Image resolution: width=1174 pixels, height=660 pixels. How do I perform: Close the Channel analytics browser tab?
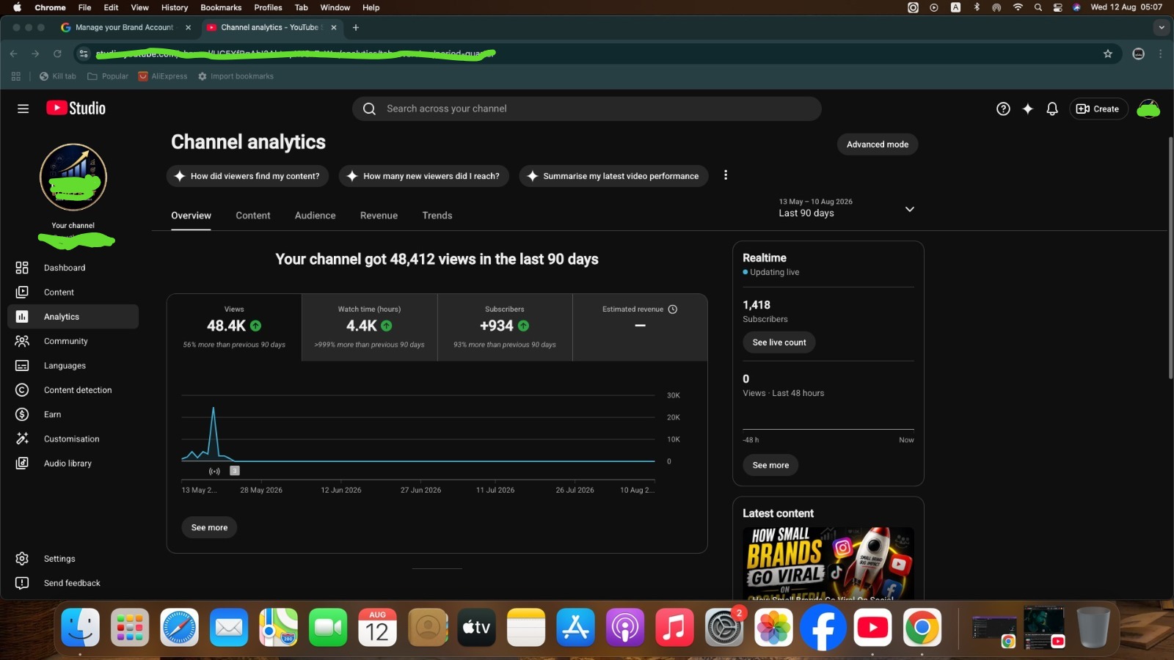tap(334, 27)
